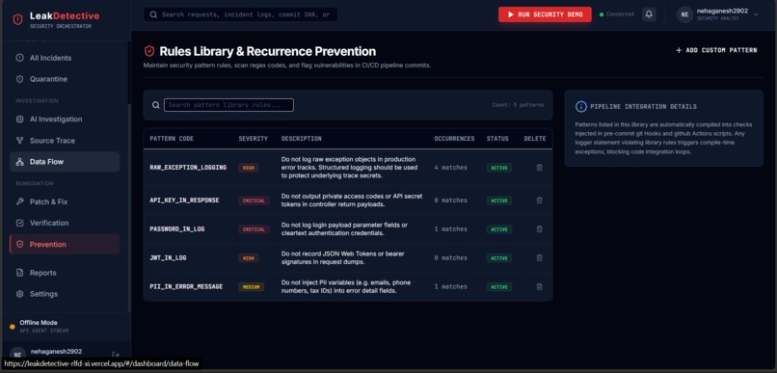The width and height of the screenshot is (777, 373).
Task: Click the 'Count: 5 patterns' label
Action: pyautogui.click(x=518, y=105)
